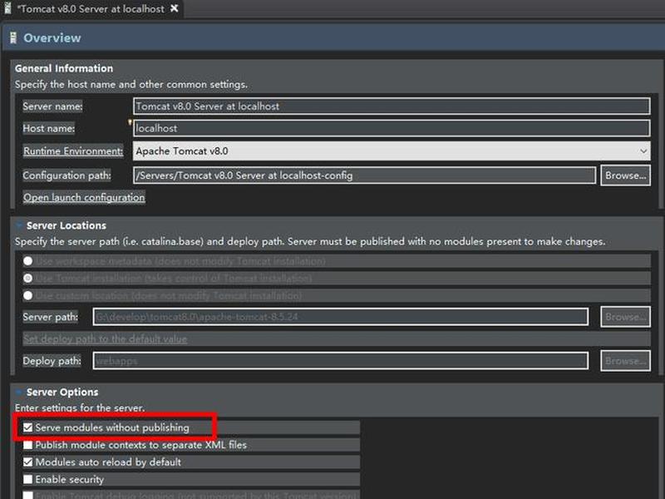The height and width of the screenshot is (499, 665).
Task: Browse for the server path
Action: [x=625, y=317]
